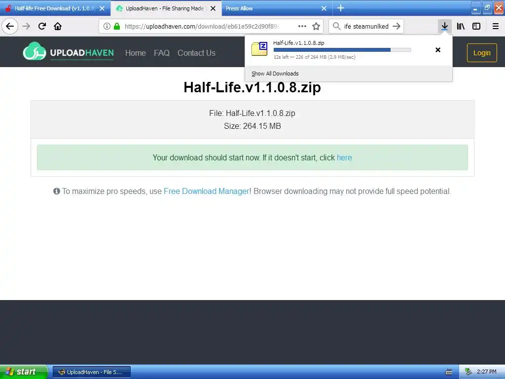The height and width of the screenshot is (379, 505).
Task: Click the 'here' download link
Action: click(x=344, y=157)
